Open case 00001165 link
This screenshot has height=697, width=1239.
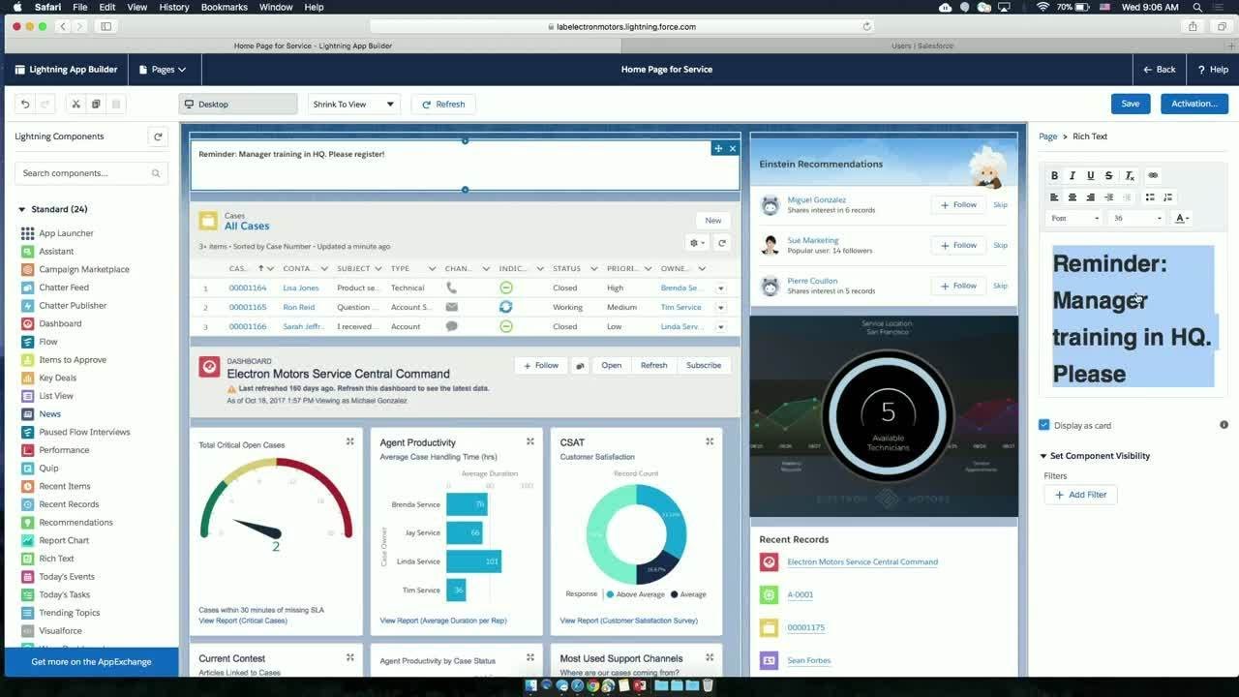point(248,307)
